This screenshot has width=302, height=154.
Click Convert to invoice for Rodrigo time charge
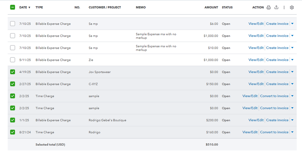tap(274, 132)
